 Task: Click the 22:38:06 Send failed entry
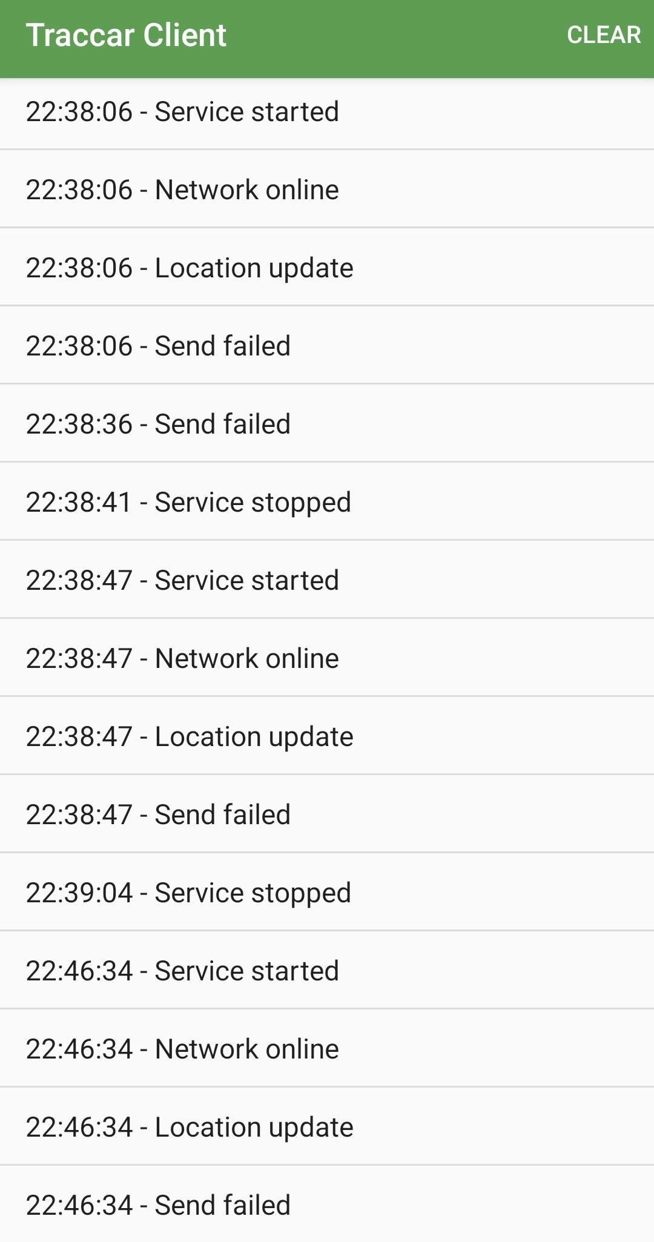tap(158, 345)
